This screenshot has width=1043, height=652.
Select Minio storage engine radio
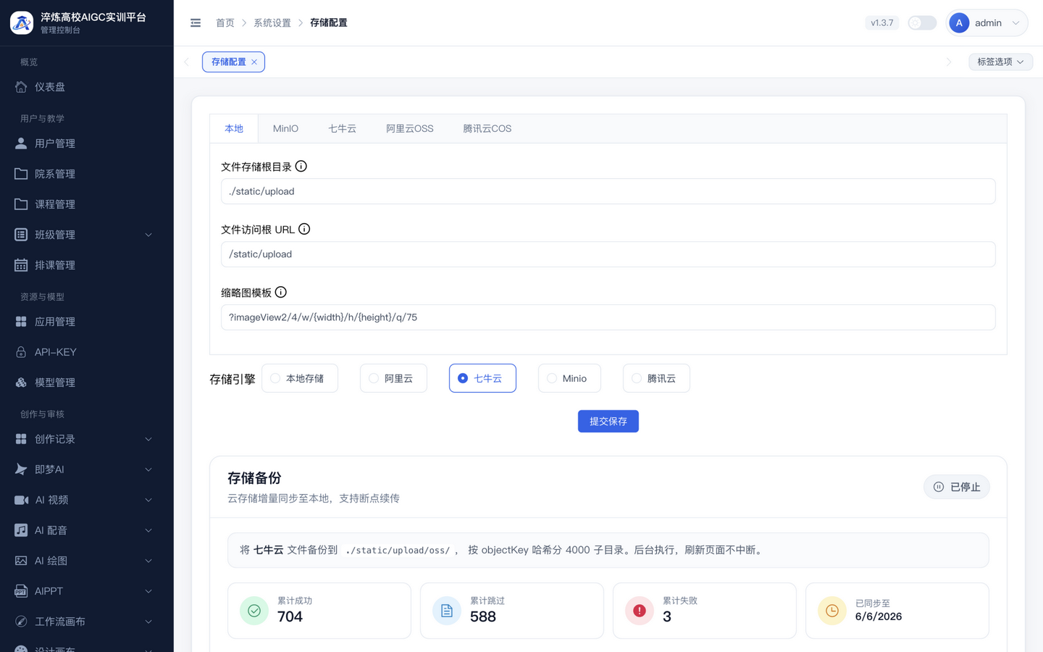(x=569, y=378)
